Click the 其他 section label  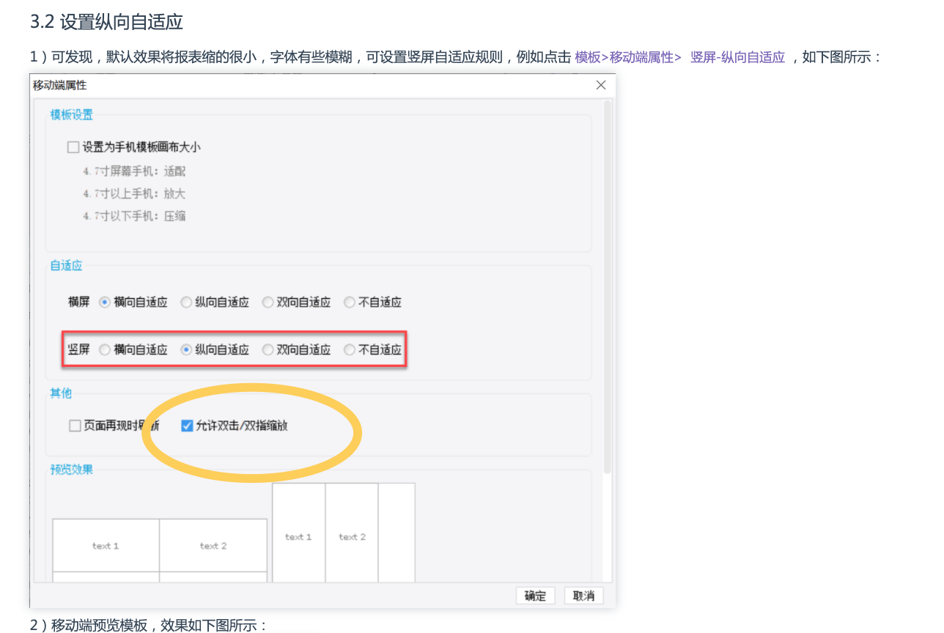coord(61,393)
